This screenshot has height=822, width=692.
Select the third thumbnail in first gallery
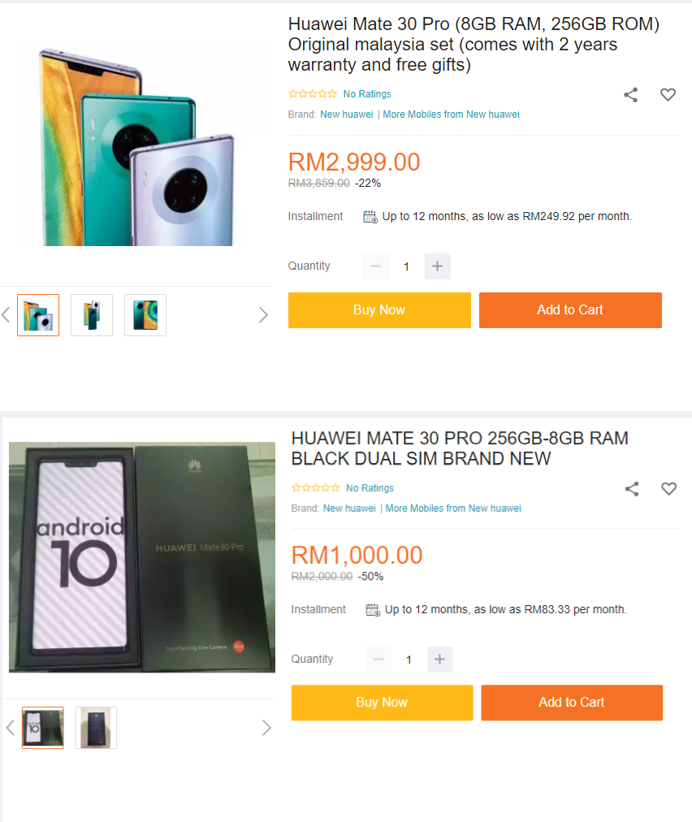145,315
